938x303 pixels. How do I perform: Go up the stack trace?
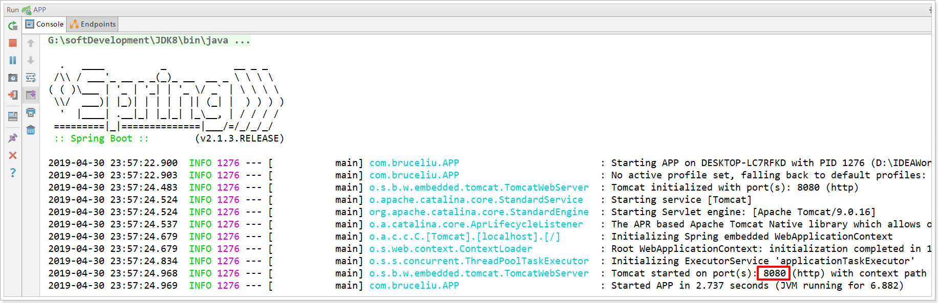31,43
